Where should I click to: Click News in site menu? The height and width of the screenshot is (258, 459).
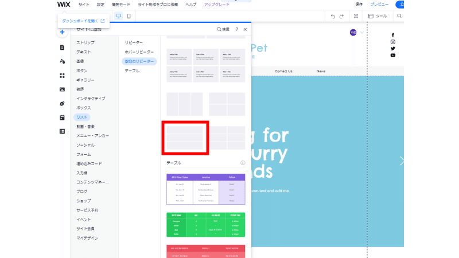321,71
